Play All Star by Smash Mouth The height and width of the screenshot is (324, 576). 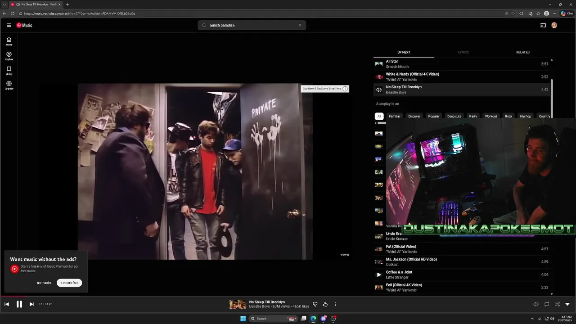(462, 64)
